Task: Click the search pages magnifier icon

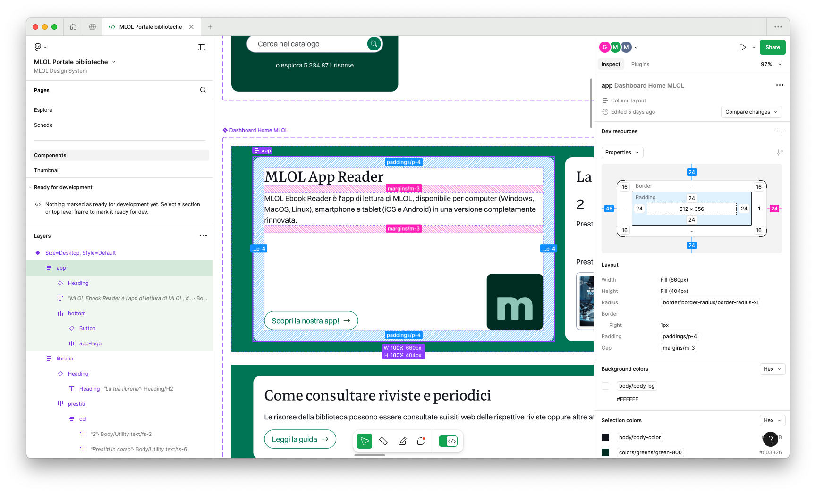Action: pos(203,90)
